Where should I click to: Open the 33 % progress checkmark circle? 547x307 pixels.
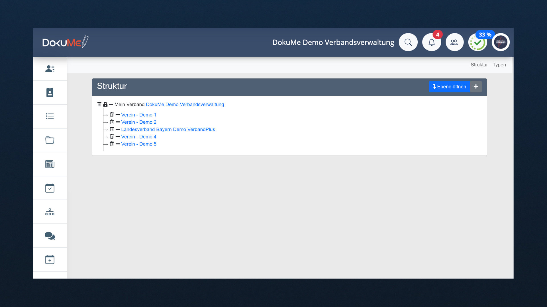pos(478,43)
